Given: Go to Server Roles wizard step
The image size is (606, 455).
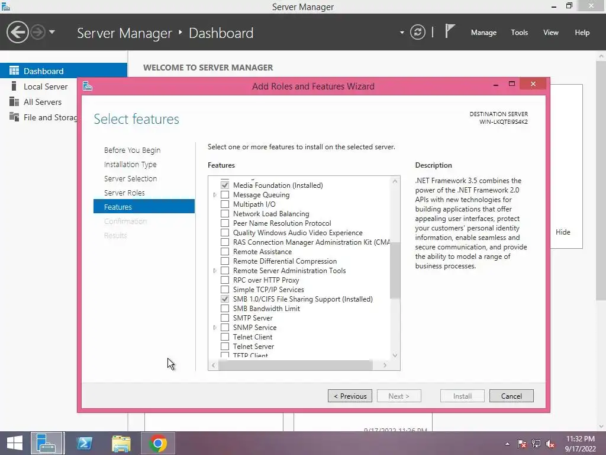Looking at the screenshot, I should pos(124,193).
